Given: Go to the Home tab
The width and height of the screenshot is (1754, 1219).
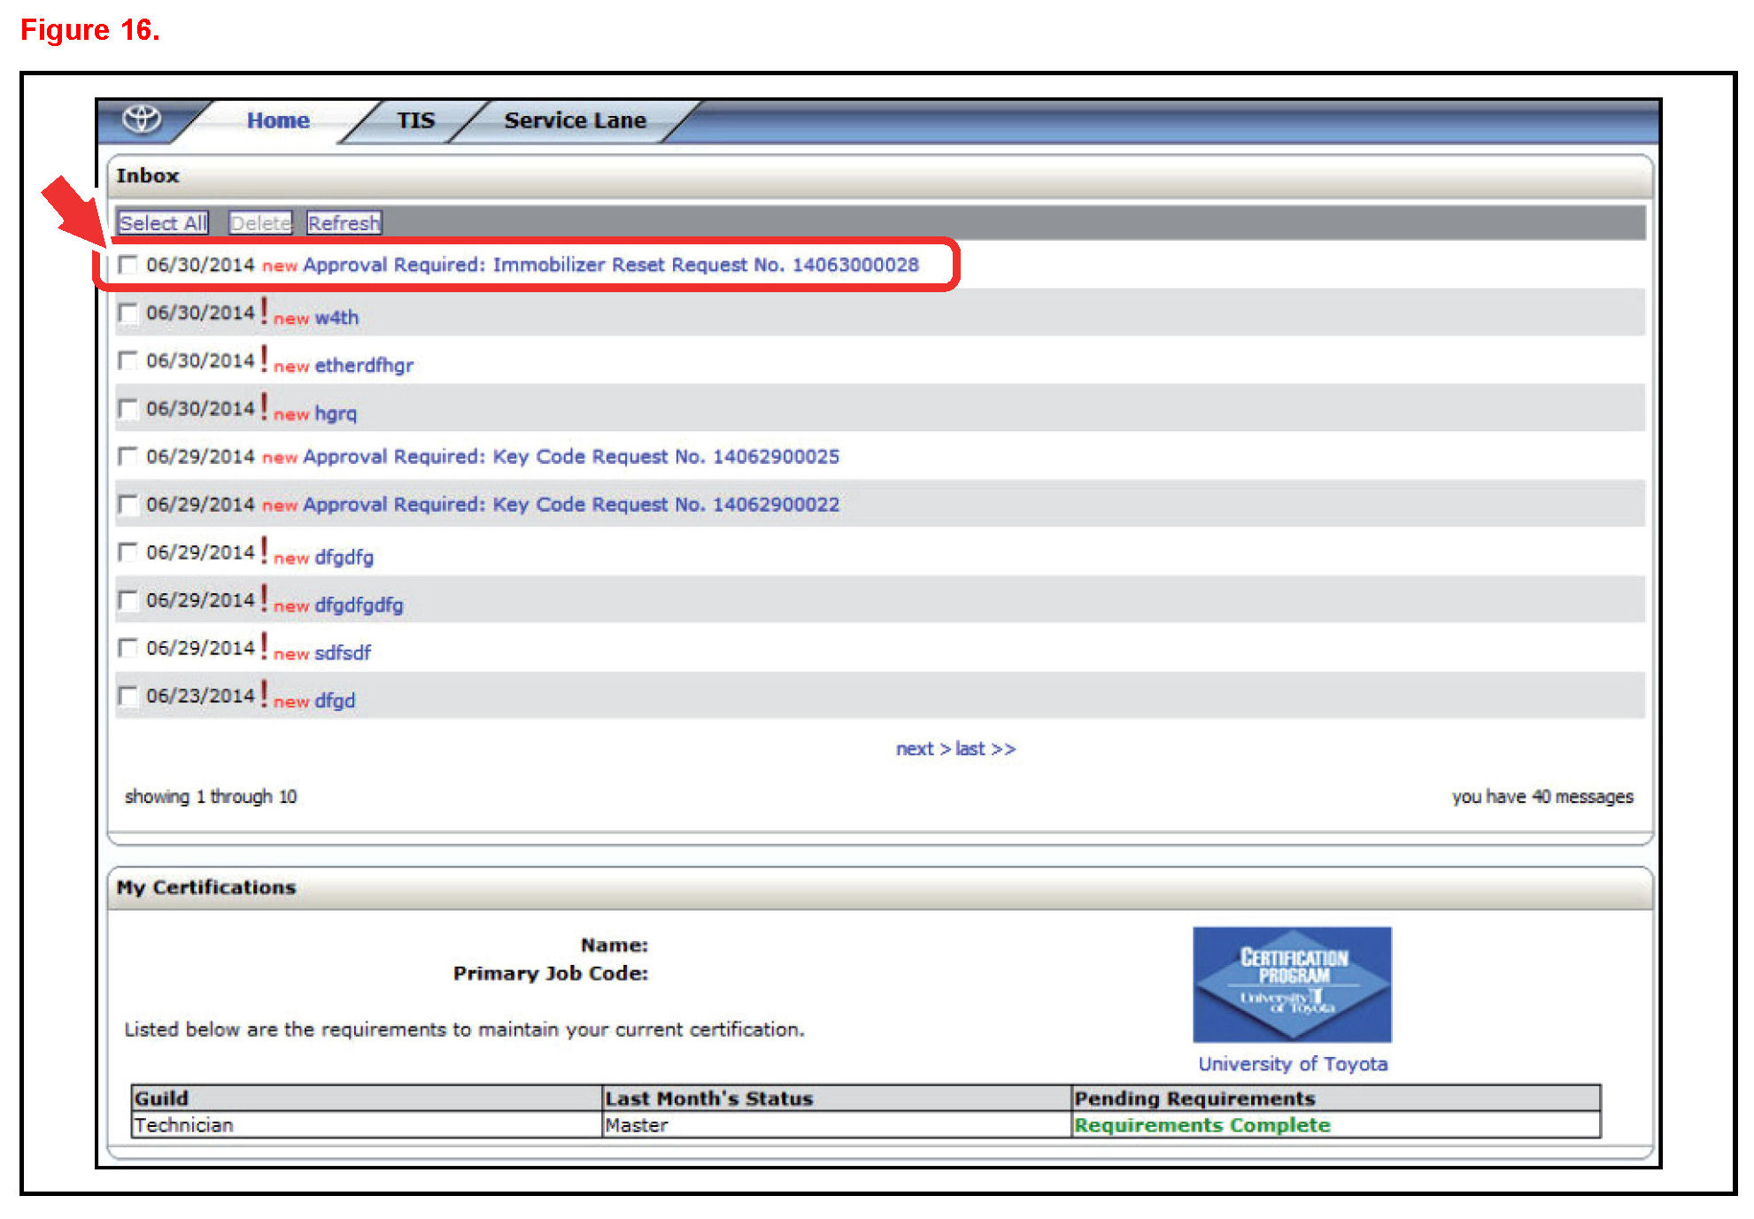Looking at the screenshot, I should [278, 120].
